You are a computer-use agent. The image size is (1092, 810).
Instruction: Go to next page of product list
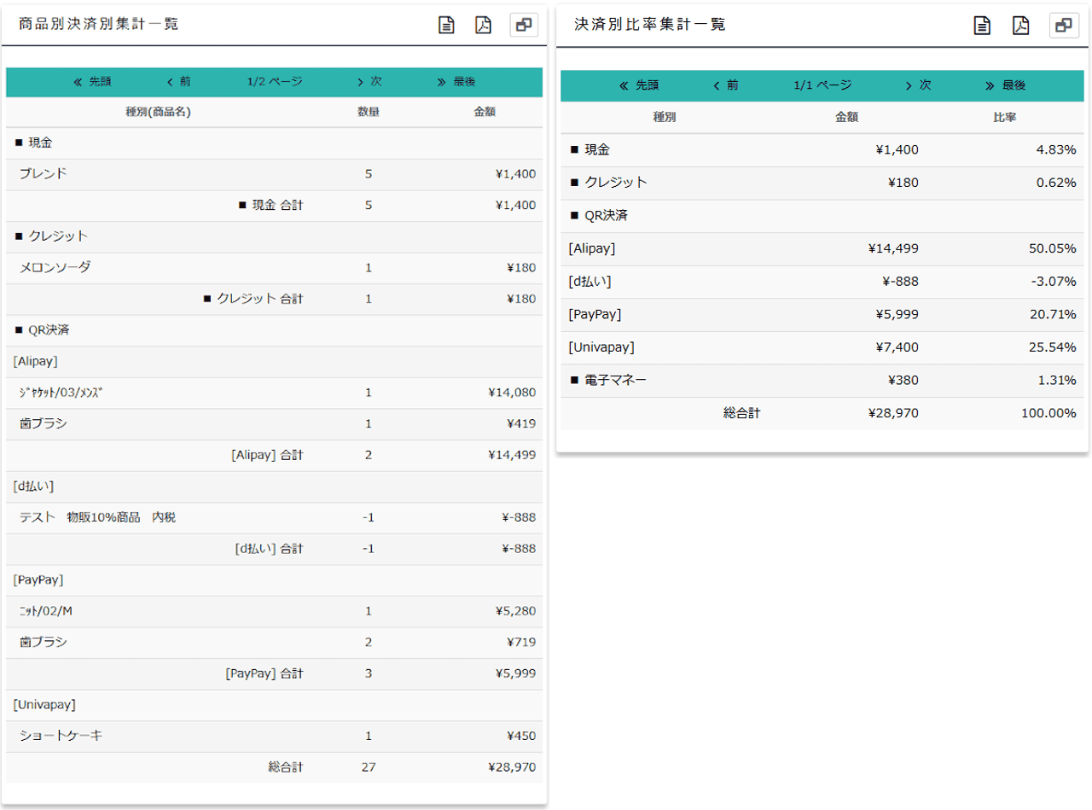[369, 82]
